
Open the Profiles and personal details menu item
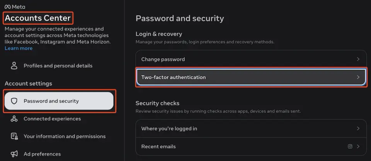click(59, 66)
